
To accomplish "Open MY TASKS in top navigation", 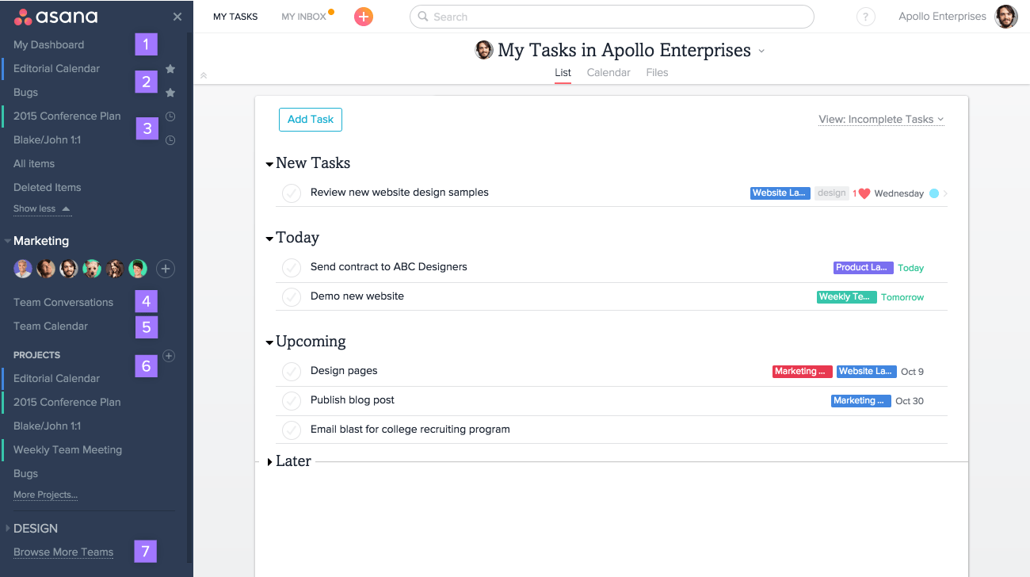I will [235, 17].
